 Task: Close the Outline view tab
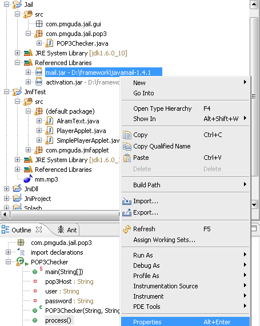tap(39, 230)
